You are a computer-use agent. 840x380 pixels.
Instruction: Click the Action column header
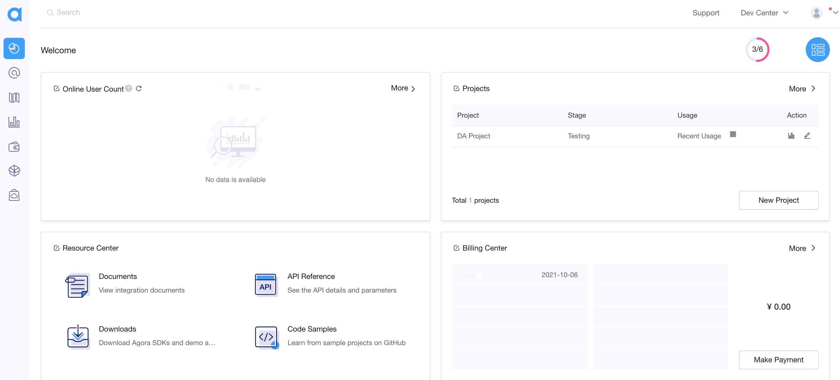click(x=796, y=115)
